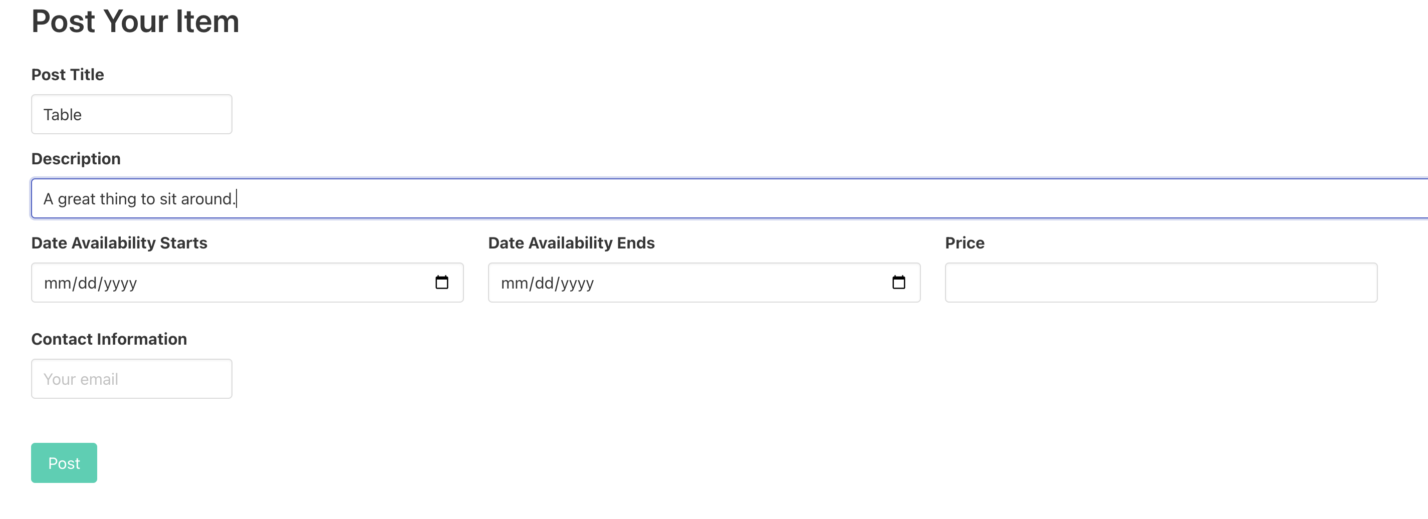This screenshot has width=1428, height=519.
Task: Focus the Post Title field containing Table
Action: pyautogui.click(x=131, y=114)
